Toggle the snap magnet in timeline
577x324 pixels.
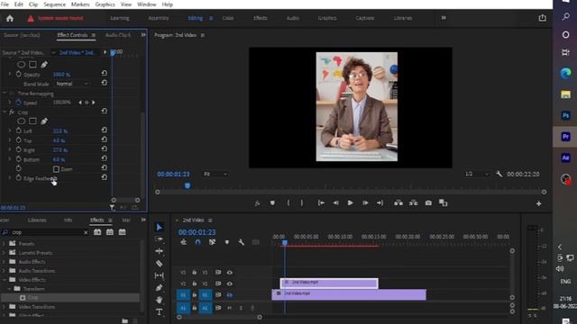click(x=197, y=242)
